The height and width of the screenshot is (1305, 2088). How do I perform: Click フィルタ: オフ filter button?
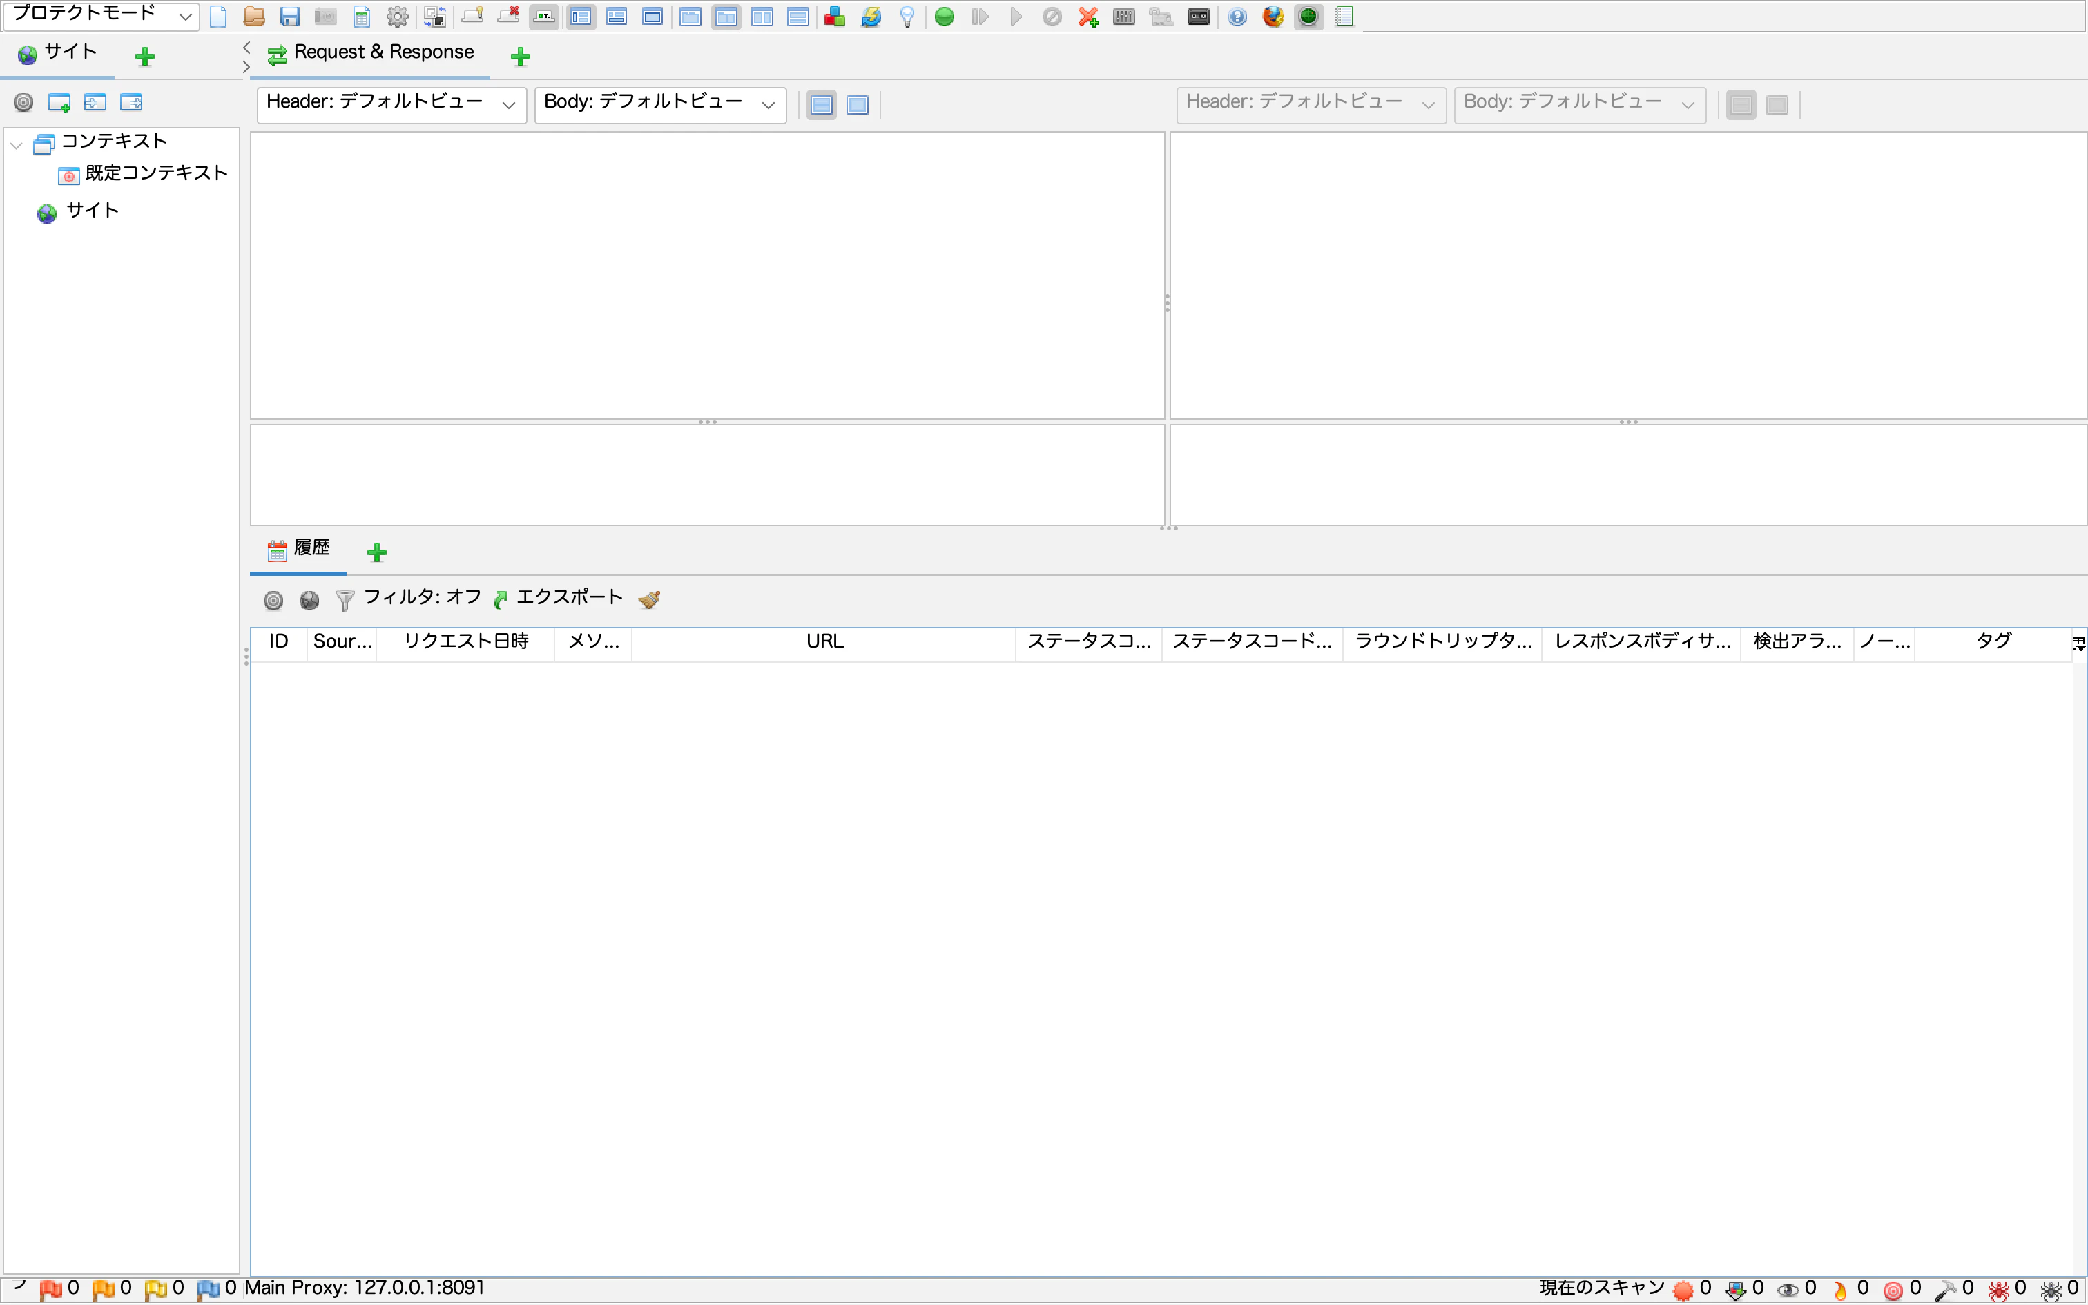click(x=409, y=598)
